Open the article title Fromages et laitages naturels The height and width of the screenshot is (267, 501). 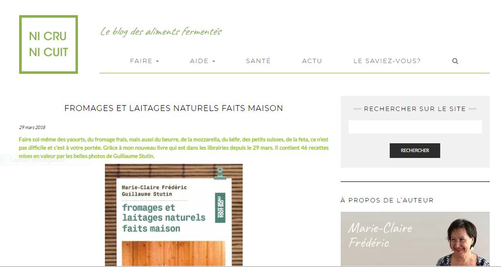[174, 109]
